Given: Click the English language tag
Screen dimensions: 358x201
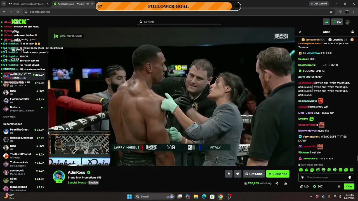Looking at the screenshot, I should pyautogui.click(x=93, y=183).
